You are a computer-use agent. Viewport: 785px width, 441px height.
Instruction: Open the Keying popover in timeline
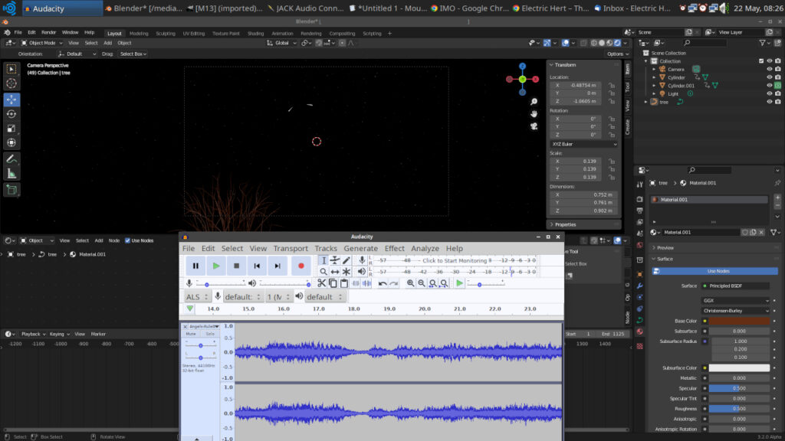(x=59, y=334)
